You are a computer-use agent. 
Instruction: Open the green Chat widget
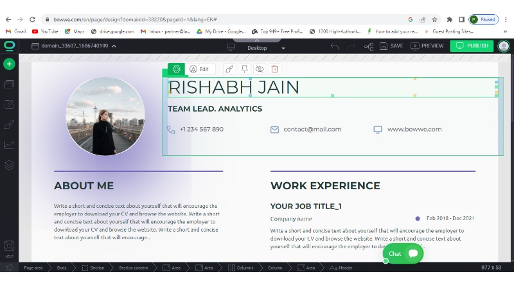403,253
